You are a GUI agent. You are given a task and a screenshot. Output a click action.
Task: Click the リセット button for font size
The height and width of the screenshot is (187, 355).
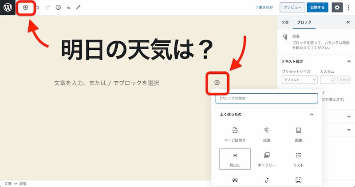(344, 80)
